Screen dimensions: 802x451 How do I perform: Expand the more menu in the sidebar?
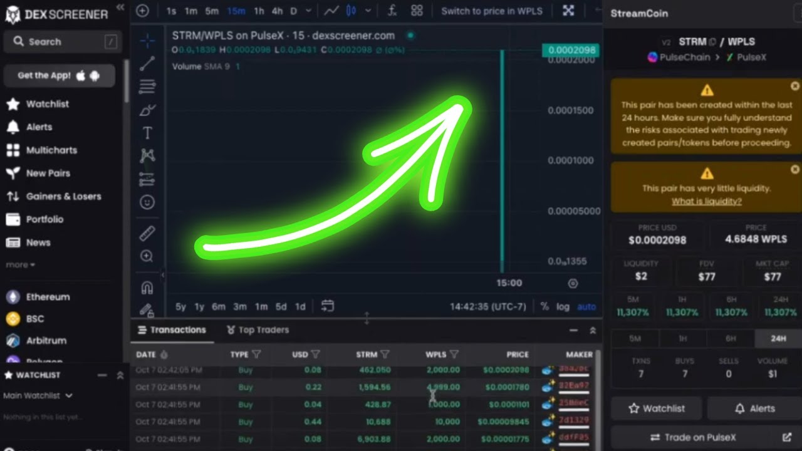click(21, 265)
